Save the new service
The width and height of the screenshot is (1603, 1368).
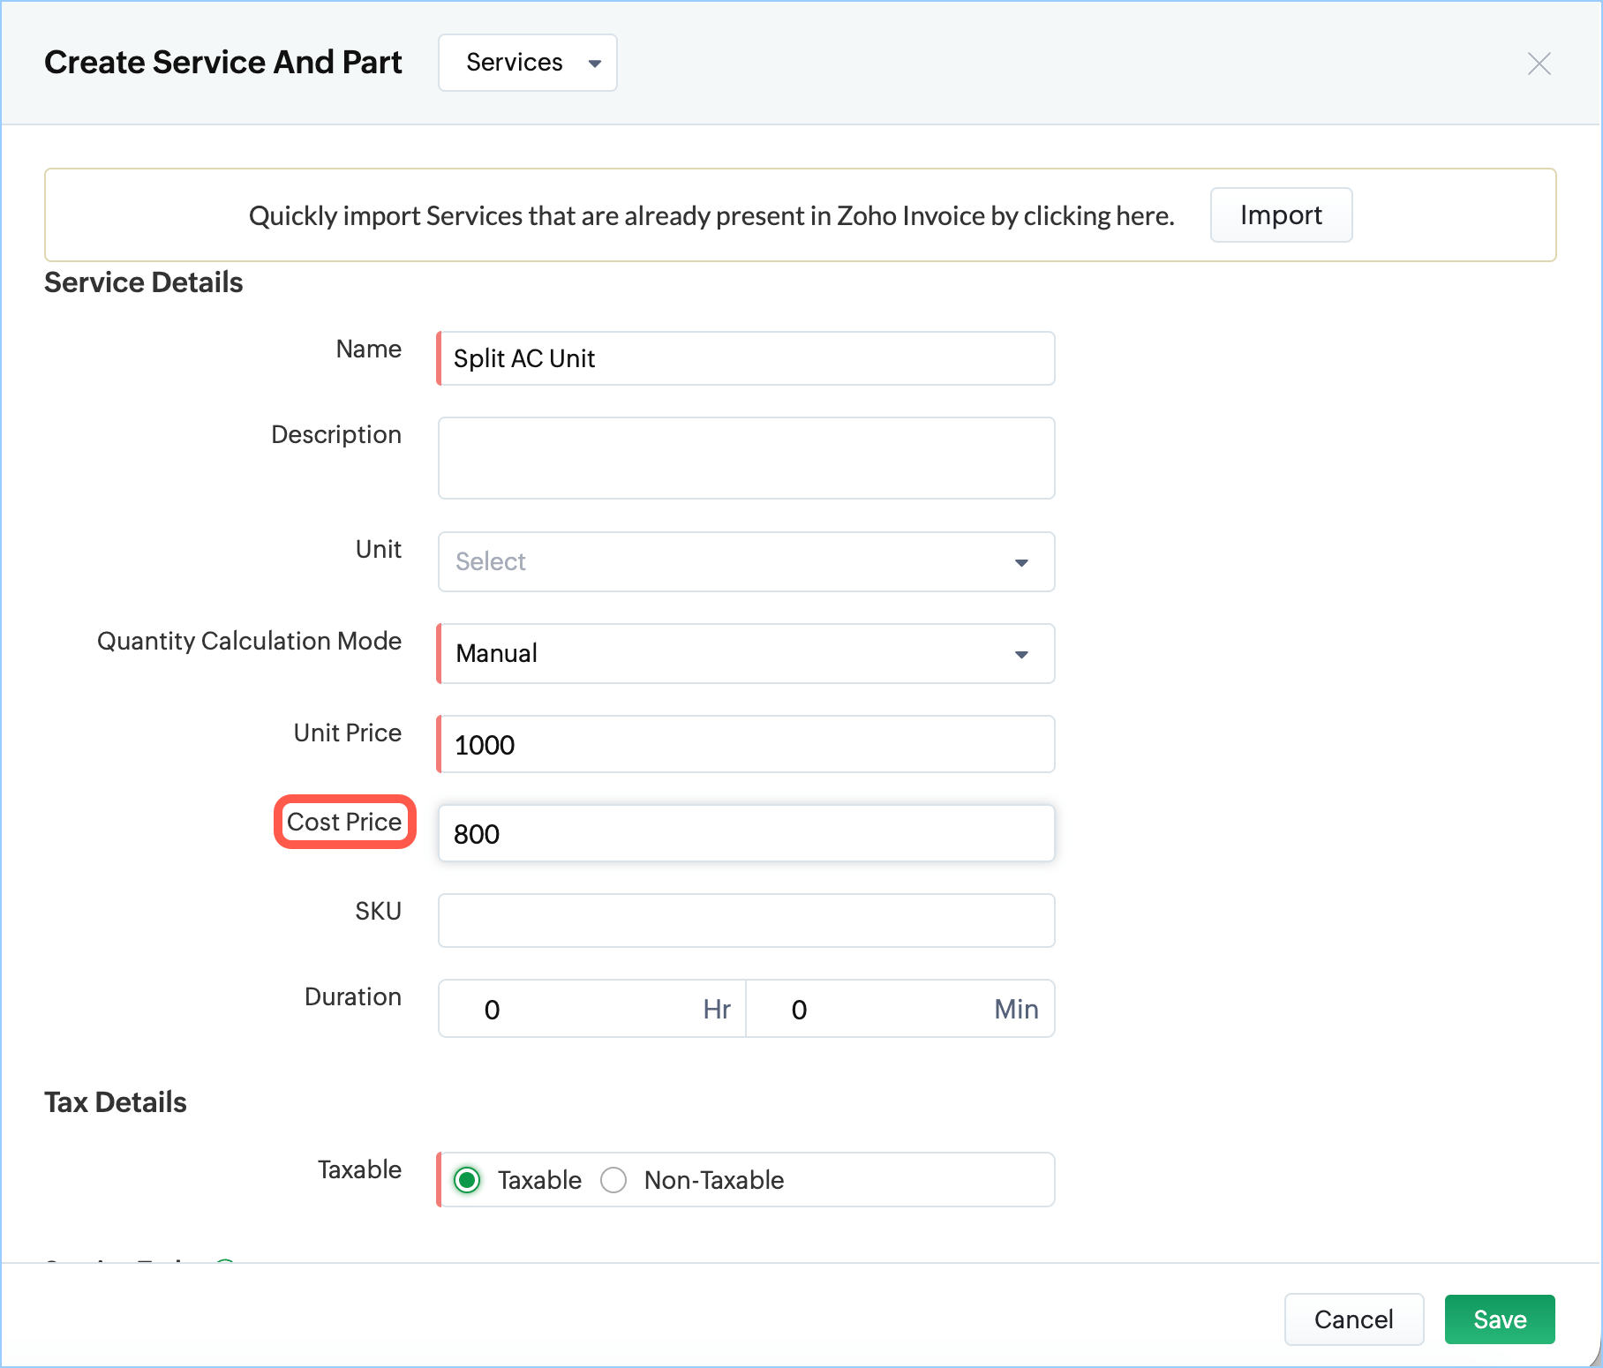click(1499, 1319)
